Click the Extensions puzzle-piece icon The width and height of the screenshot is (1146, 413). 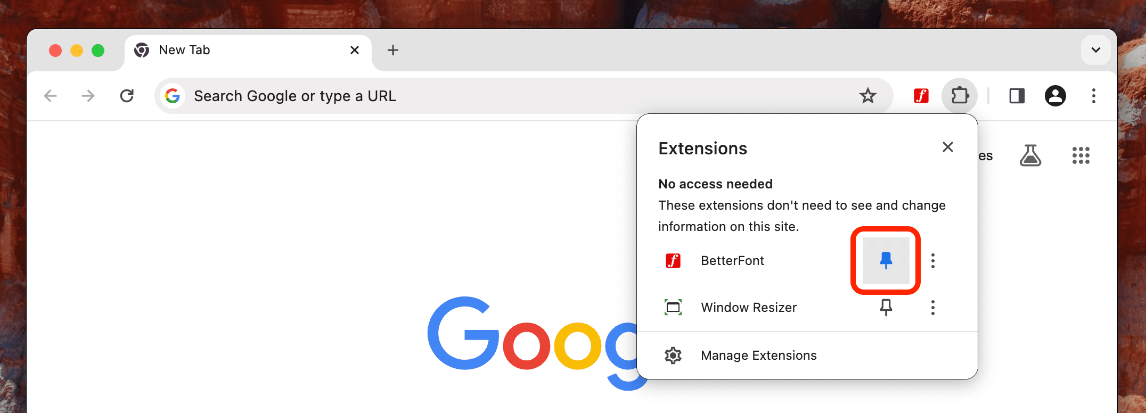(x=960, y=96)
